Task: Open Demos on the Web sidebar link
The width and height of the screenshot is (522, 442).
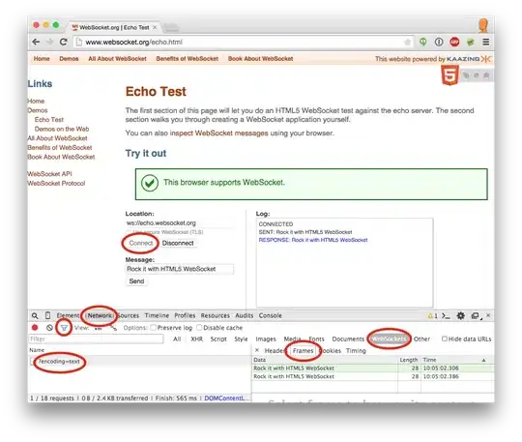Action: [62, 129]
